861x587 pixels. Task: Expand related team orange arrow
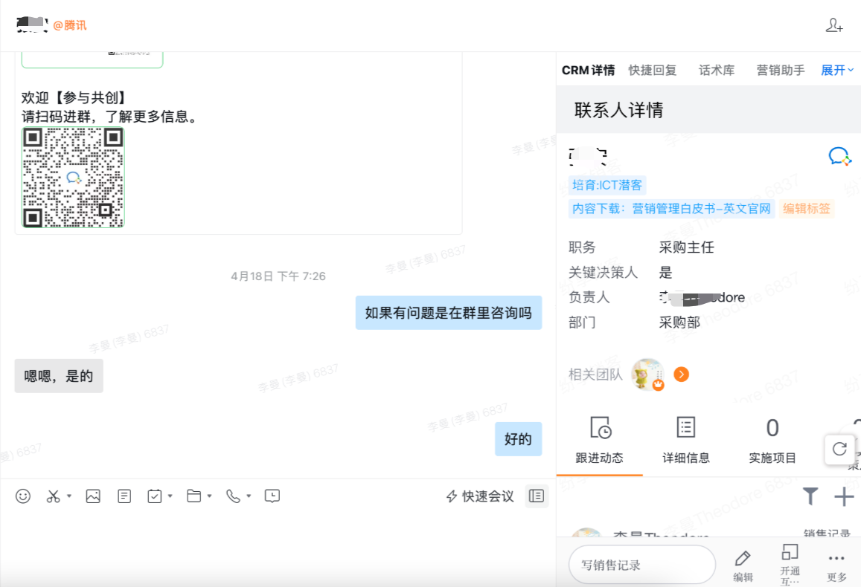pos(682,374)
